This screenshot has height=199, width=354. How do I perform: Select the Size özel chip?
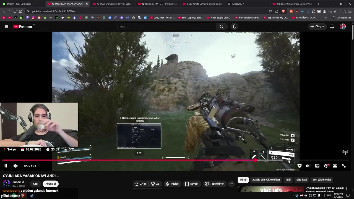[301, 180]
